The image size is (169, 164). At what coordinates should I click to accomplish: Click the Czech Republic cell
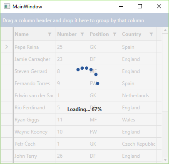138,144
